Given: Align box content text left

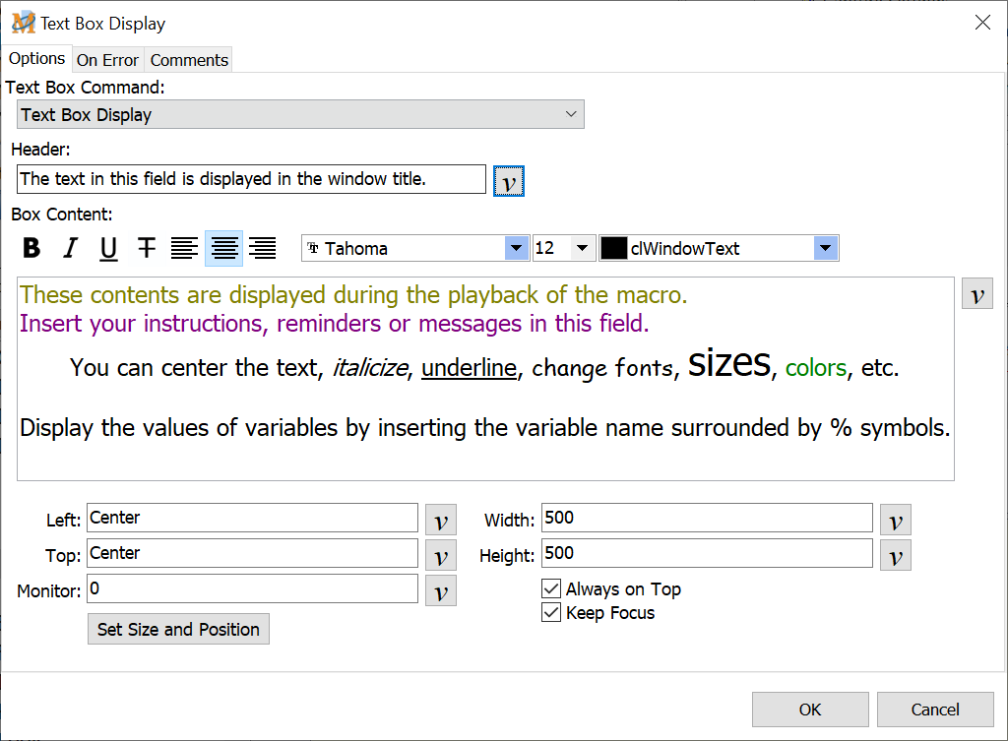Looking at the screenshot, I should point(184,248).
